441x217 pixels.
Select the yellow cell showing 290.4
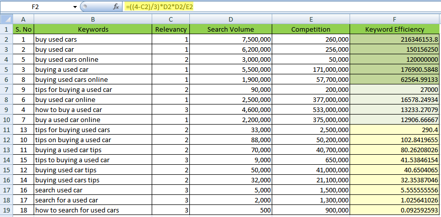[x=395, y=130]
